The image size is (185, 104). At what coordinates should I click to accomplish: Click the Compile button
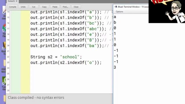click(x=12, y=7)
